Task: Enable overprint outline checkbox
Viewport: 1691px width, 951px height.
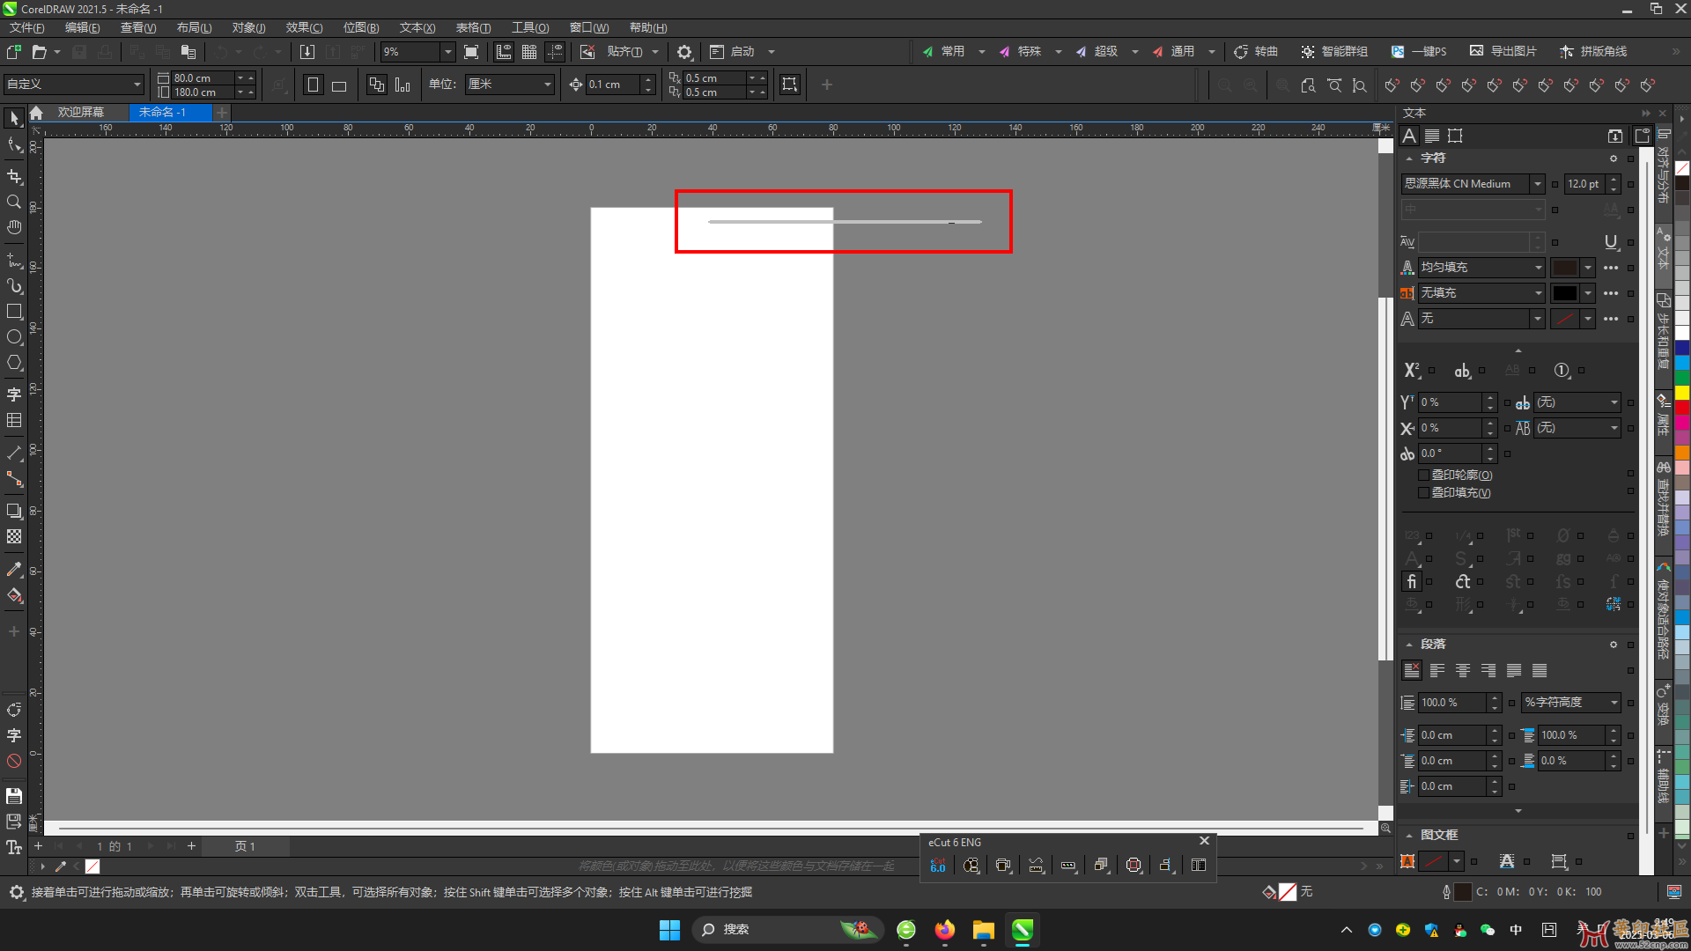Action: click(1423, 475)
